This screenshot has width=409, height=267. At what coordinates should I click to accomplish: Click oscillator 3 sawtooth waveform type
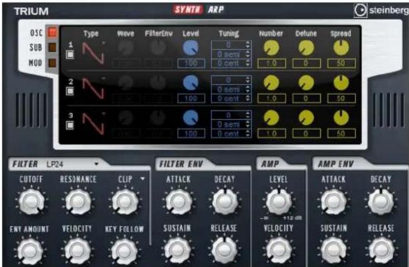pyautogui.click(x=93, y=124)
